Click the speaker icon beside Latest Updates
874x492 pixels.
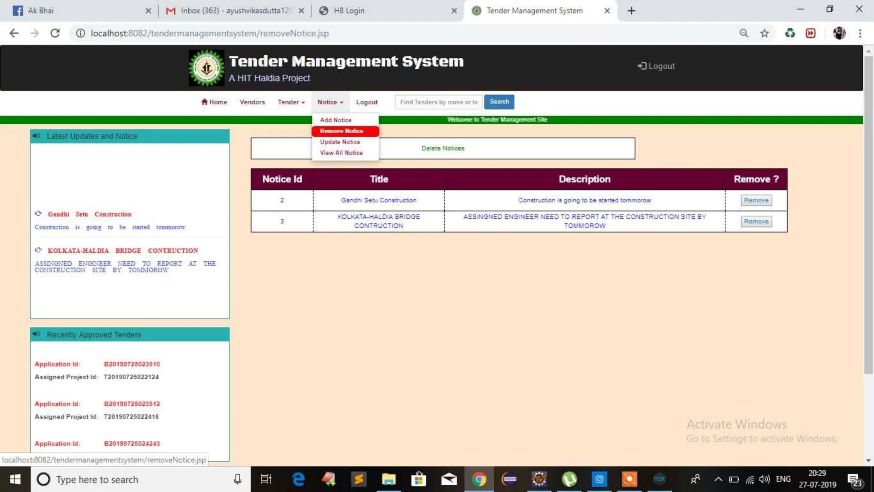[37, 136]
